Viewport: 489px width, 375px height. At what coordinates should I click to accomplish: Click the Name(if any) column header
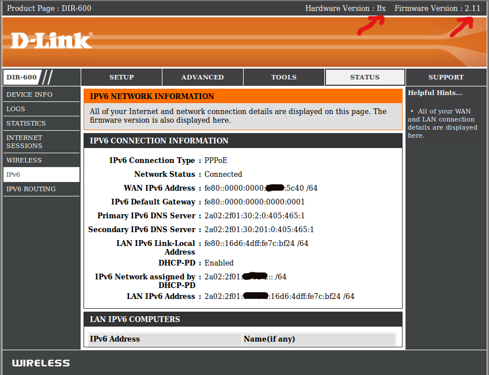point(270,339)
